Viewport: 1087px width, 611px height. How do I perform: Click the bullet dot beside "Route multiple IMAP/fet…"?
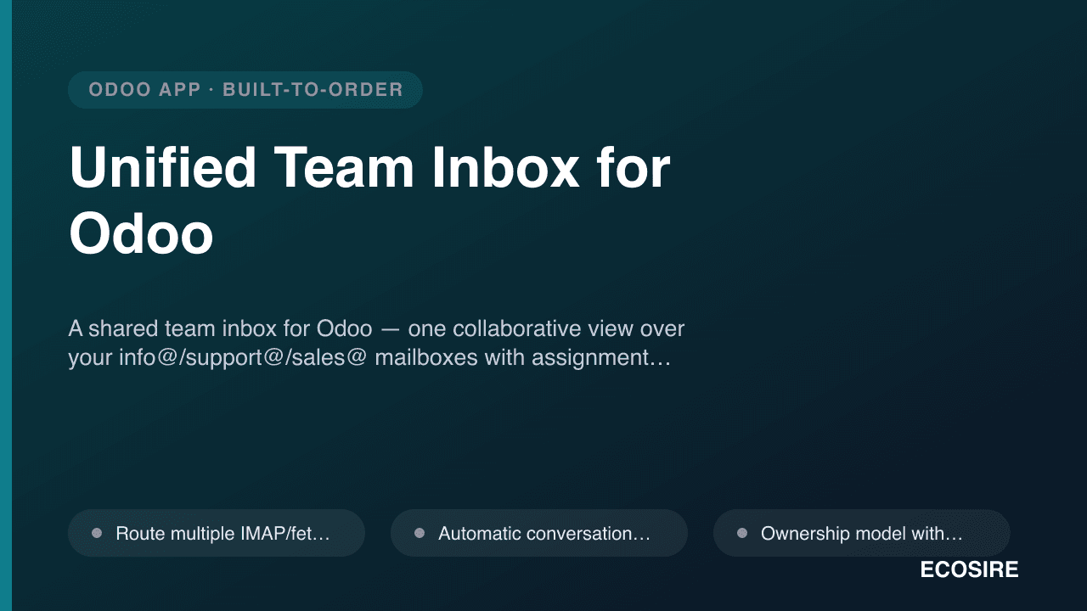tap(97, 533)
